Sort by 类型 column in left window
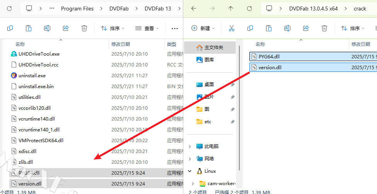Screen dimensions: 377x194 (x=172, y=44)
